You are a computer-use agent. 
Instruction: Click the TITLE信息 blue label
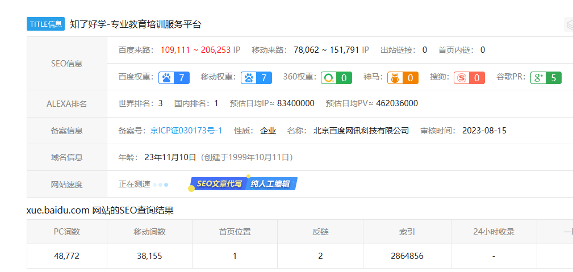click(x=45, y=24)
